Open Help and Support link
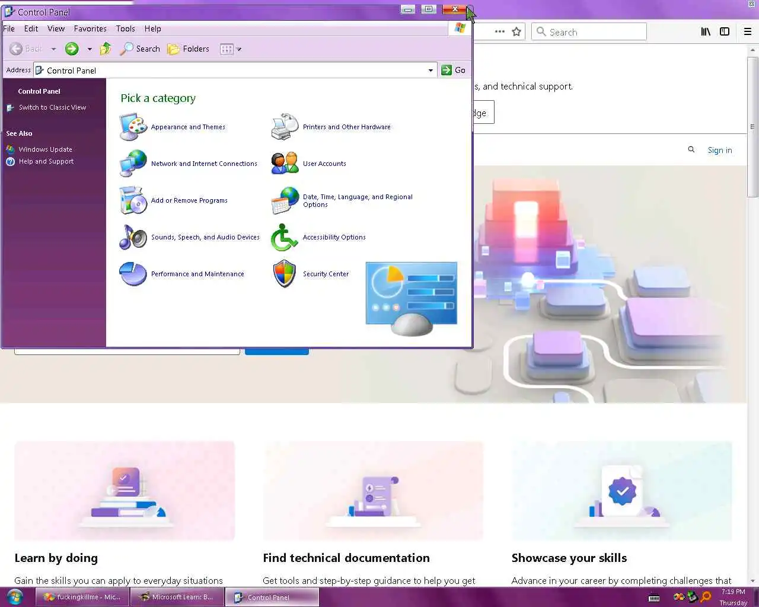The image size is (759, 607). pos(46,161)
